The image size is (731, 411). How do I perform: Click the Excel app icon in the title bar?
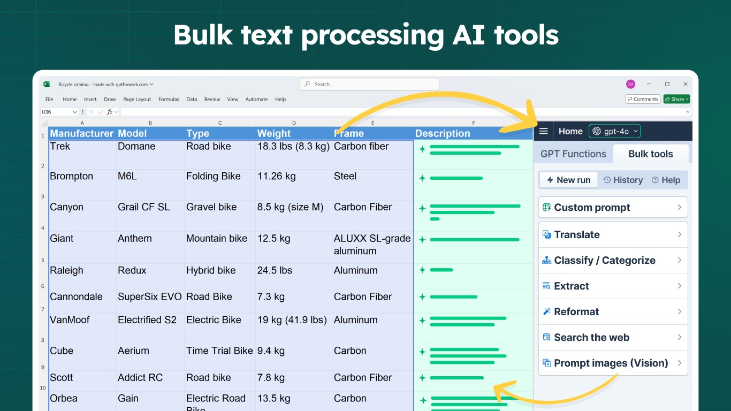tap(47, 84)
